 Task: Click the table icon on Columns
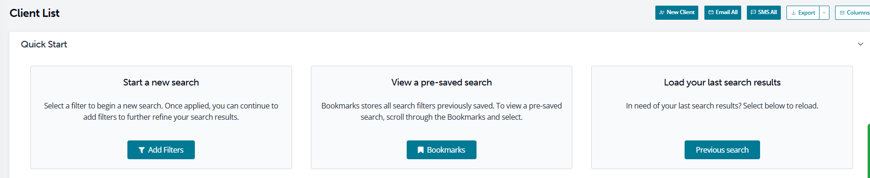tap(842, 13)
